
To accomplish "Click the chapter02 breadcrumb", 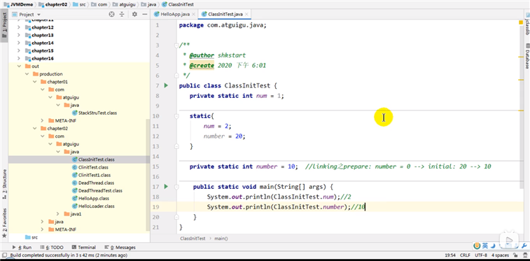I will pyautogui.click(x=53, y=4).
